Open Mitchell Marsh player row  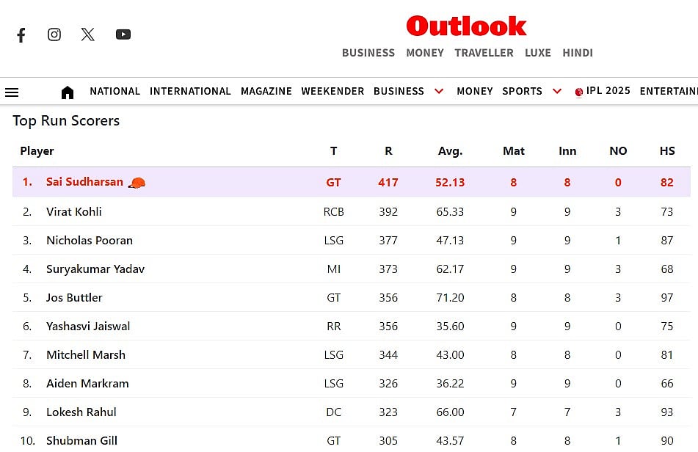click(x=352, y=355)
